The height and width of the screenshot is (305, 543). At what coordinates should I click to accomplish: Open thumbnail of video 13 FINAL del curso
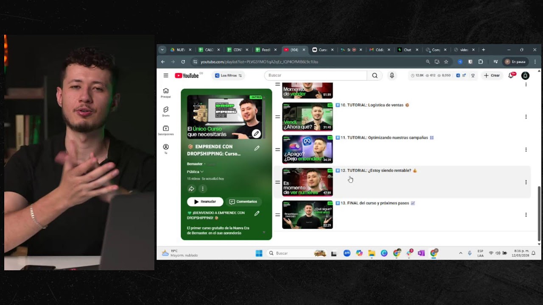308,215
